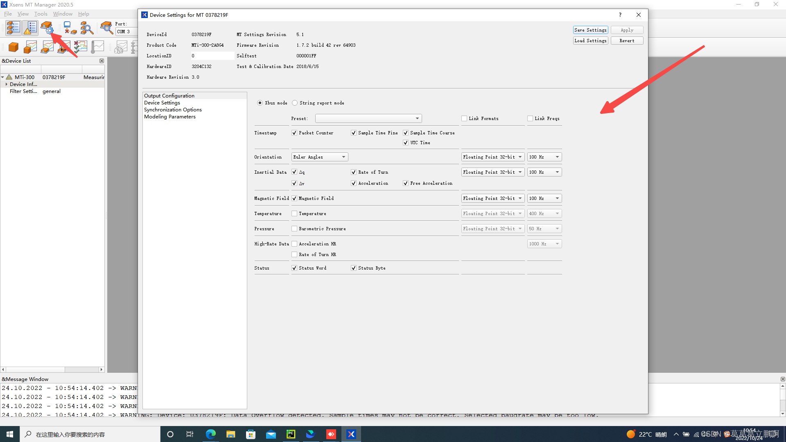Toggle Status Word checkbox
The image size is (786, 442).
click(294, 268)
